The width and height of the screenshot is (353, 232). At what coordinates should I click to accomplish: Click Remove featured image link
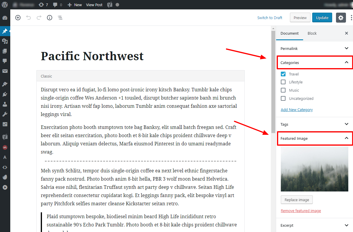point(301,211)
